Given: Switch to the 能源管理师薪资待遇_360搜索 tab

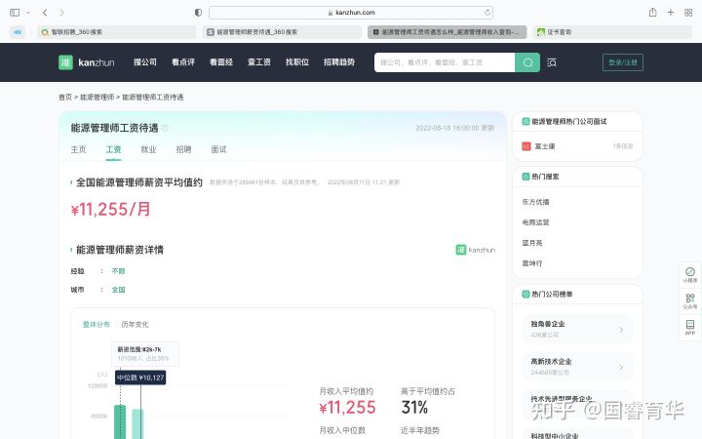Looking at the screenshot, I should tap(282, 32).
